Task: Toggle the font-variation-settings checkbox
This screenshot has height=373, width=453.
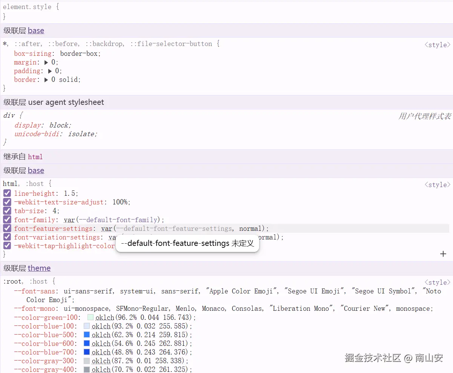Action: click(x=7, y=237)
